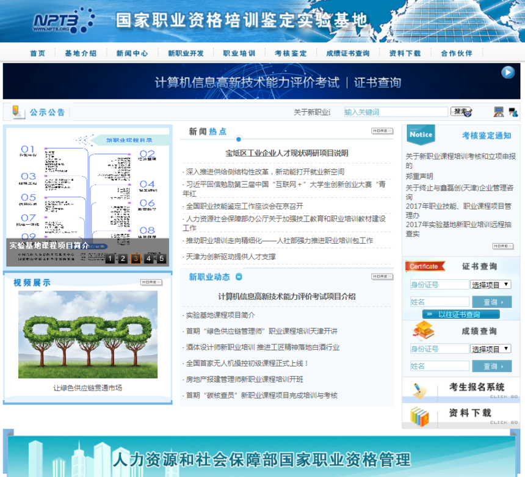
Task: Open caption link 让绿色供应链贯通市场
Action: coord(88,388)
